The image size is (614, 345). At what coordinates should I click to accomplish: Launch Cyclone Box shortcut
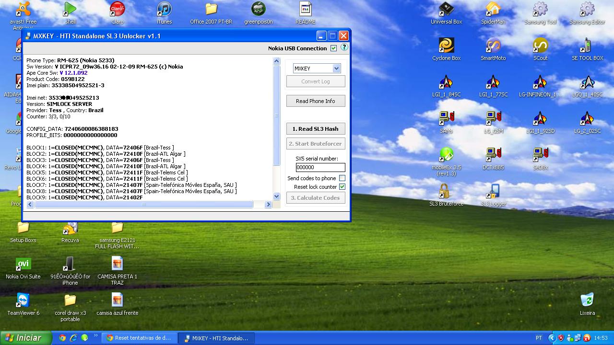(x=446, y=49)
